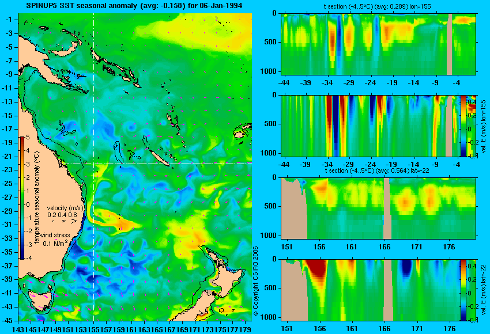Click the velocity color bar beside the lon=155 section
Image resolution: width=490 pixels, height=334 pixels.
pos(463,126)
